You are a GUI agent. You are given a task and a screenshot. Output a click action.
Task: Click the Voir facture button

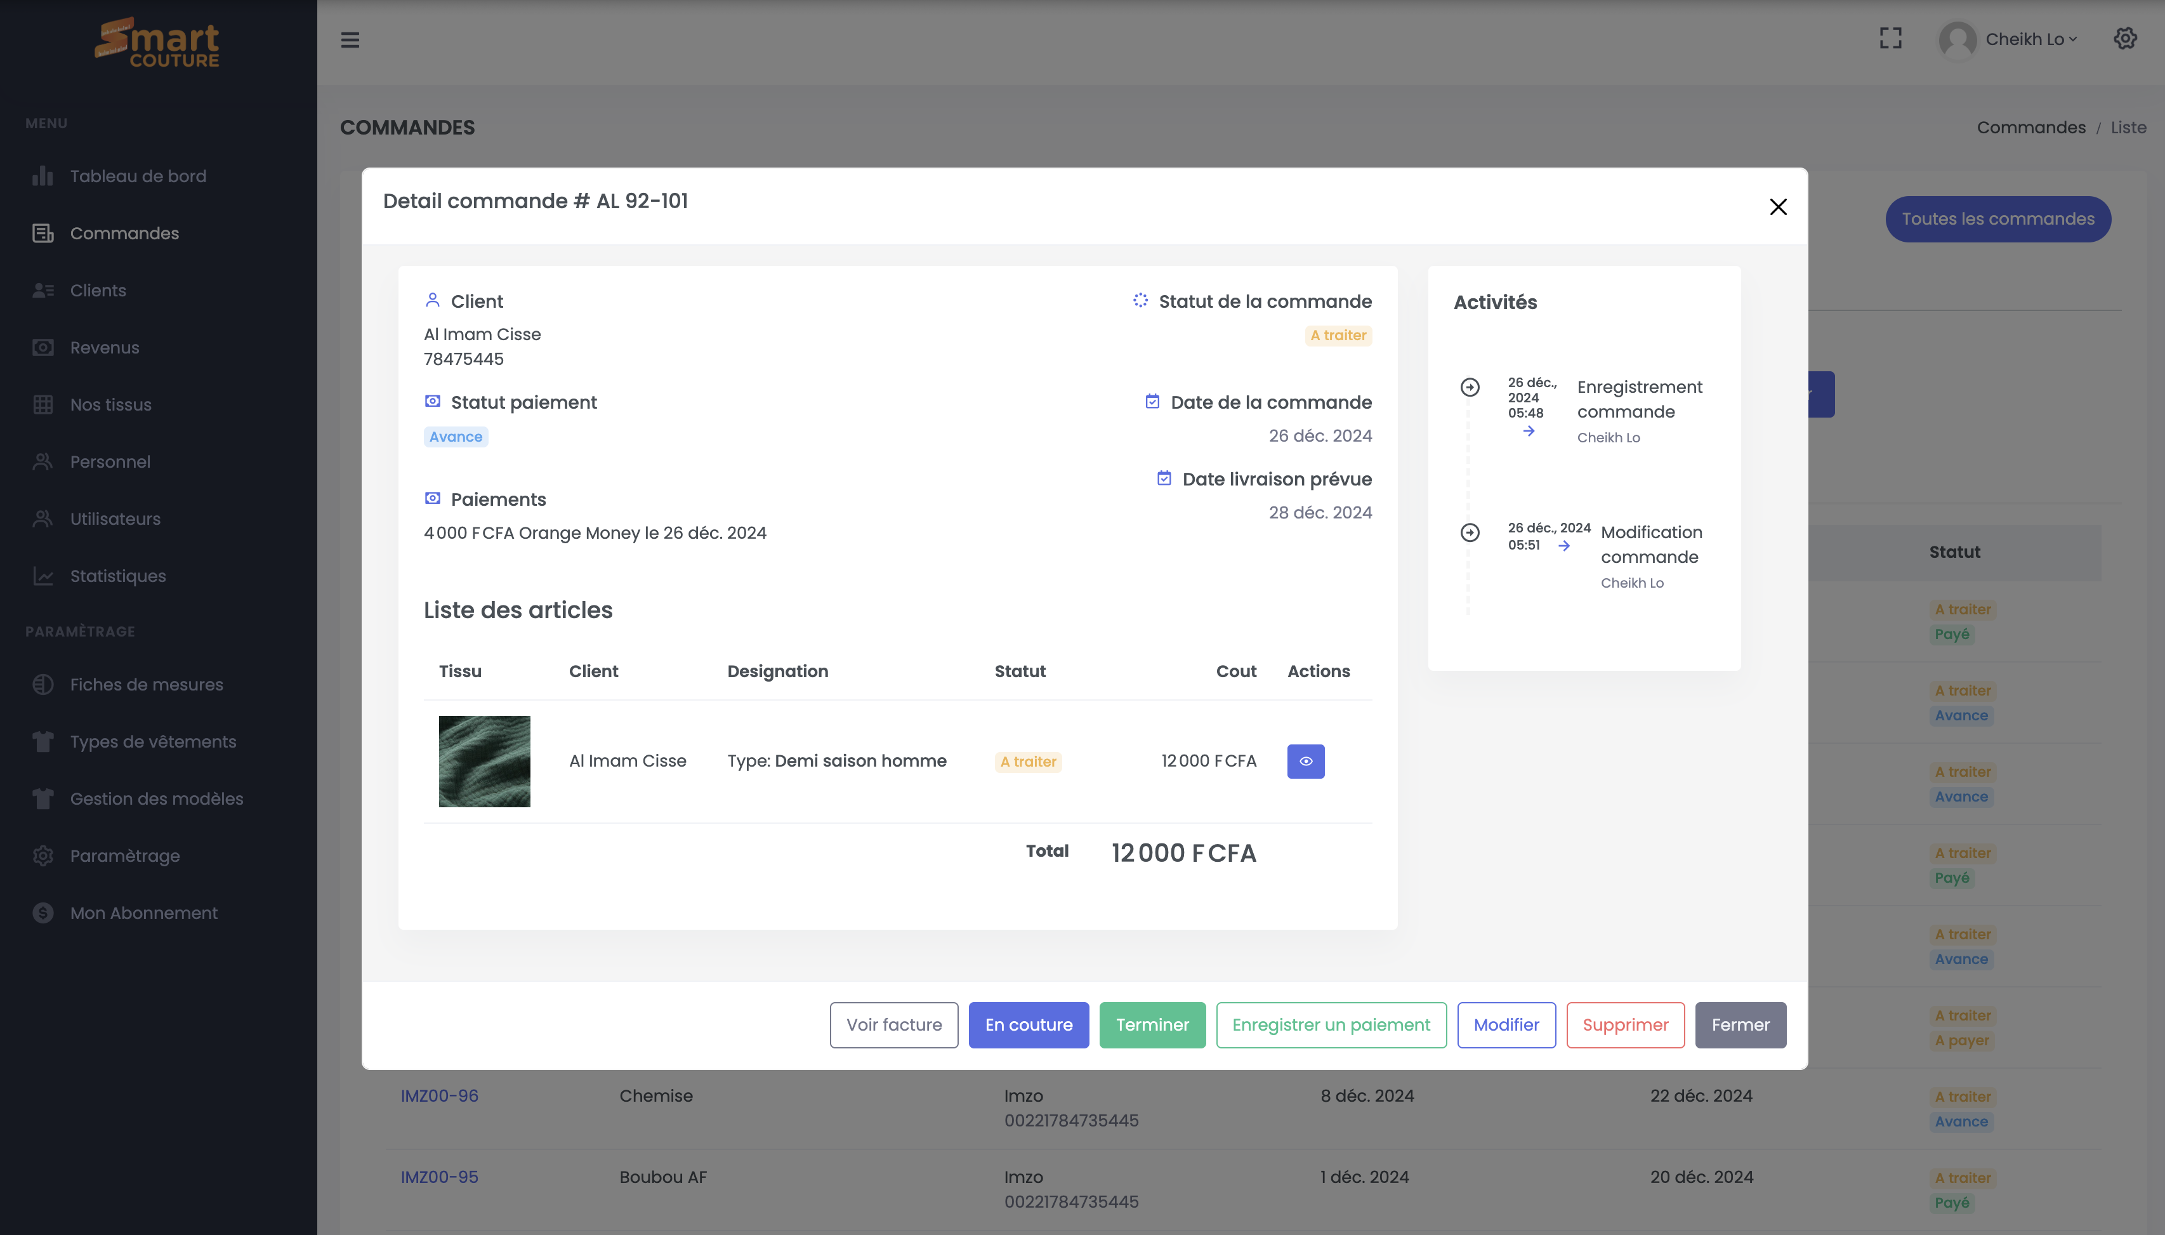[893, 1024]
